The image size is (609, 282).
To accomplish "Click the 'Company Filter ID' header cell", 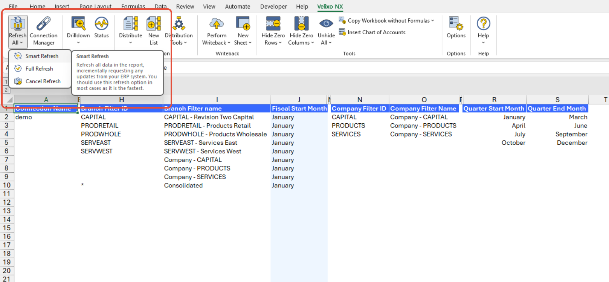I will coord(360,109).
